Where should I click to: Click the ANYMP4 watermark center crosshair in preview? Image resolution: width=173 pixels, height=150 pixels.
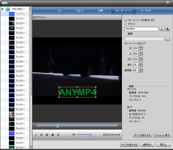[x=77, y=92]
